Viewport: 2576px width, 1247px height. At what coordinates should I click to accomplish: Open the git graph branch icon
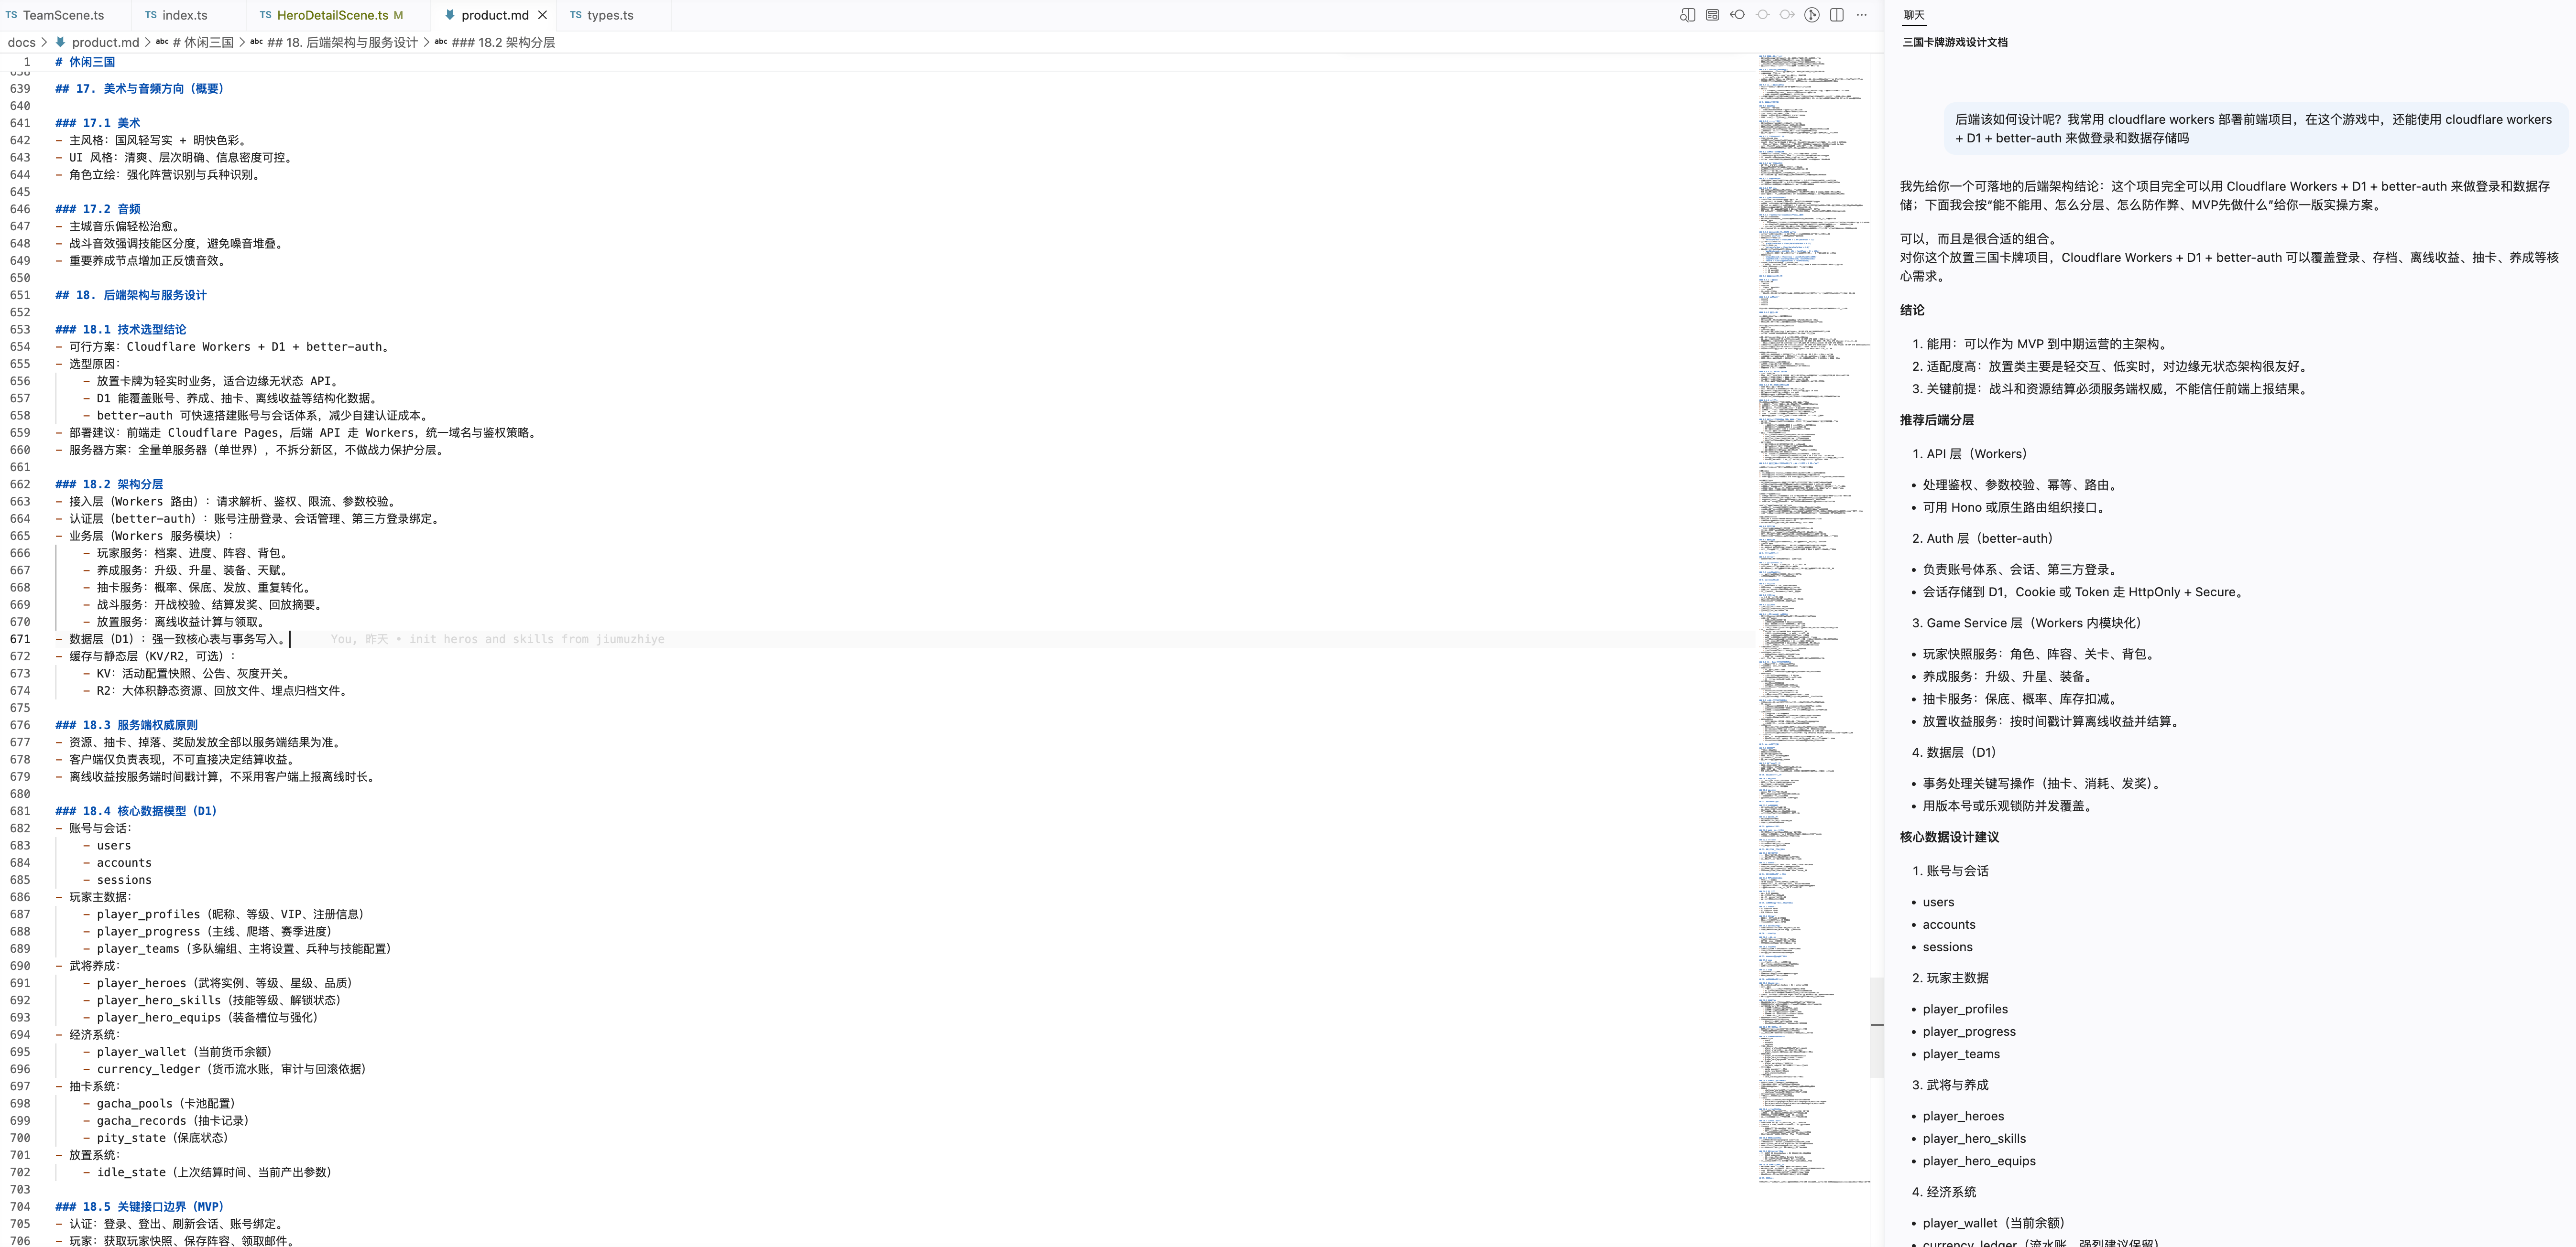click(1812, 15)
